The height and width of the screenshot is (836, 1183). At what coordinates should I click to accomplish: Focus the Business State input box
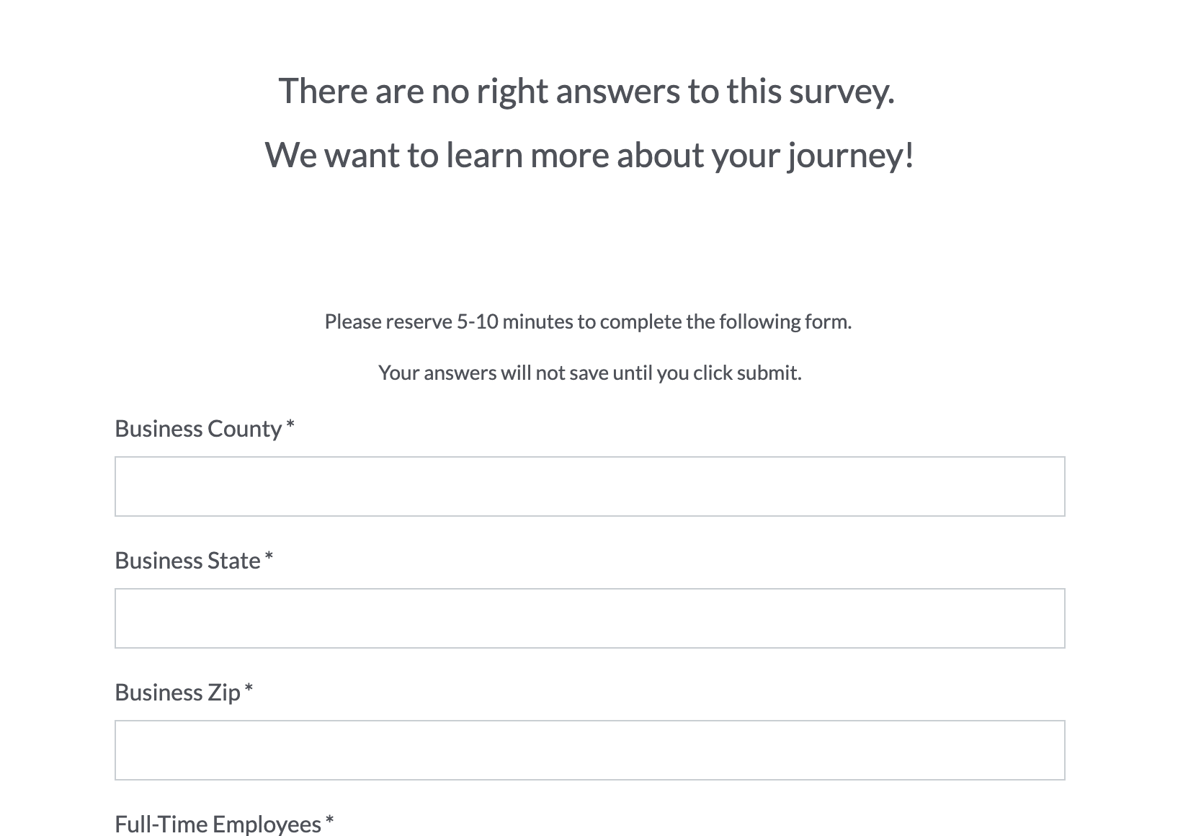pyautogui.click(x=589, y=618)
